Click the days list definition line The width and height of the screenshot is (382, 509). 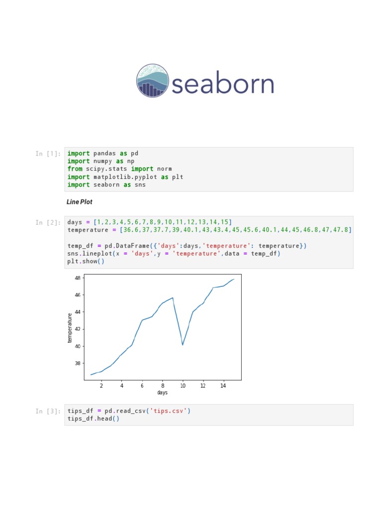tap(149, 222)
